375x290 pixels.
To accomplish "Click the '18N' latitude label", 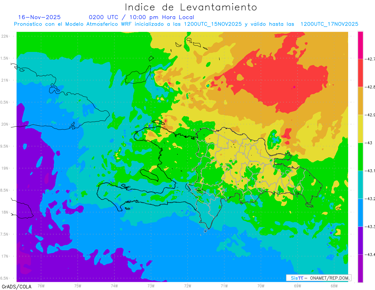I will click(x=5, y=212).
